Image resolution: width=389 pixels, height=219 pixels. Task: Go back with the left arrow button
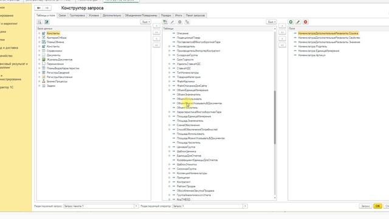click(39, 8)
